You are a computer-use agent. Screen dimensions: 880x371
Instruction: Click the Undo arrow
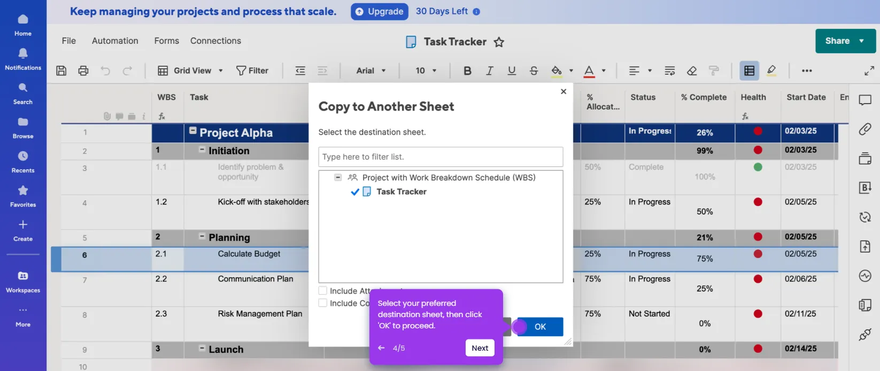click(x=105, y=70)
